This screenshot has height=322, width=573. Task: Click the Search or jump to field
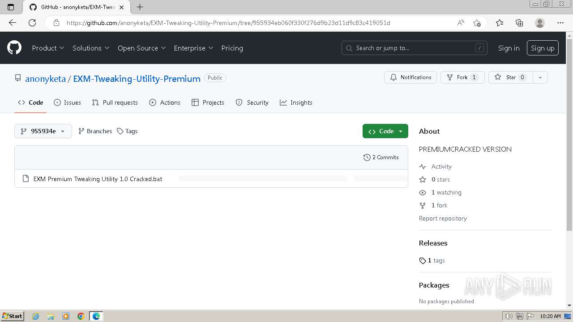[x=415, y=48]
